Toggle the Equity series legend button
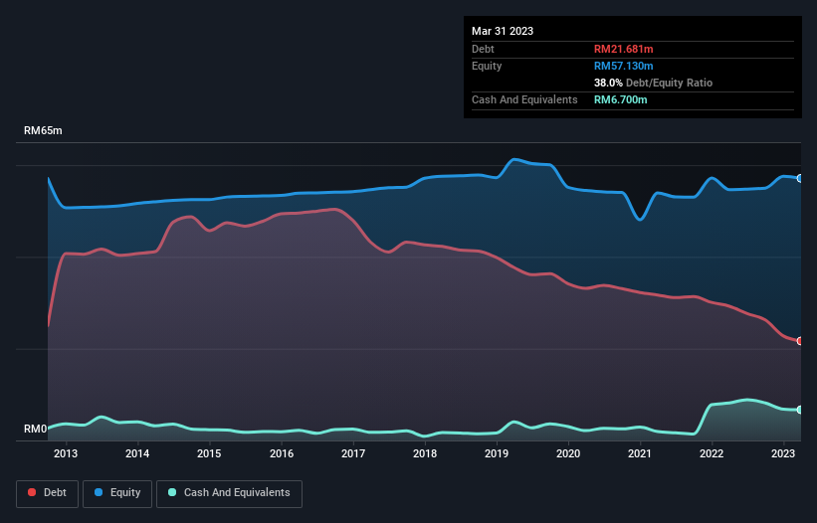 117,493
